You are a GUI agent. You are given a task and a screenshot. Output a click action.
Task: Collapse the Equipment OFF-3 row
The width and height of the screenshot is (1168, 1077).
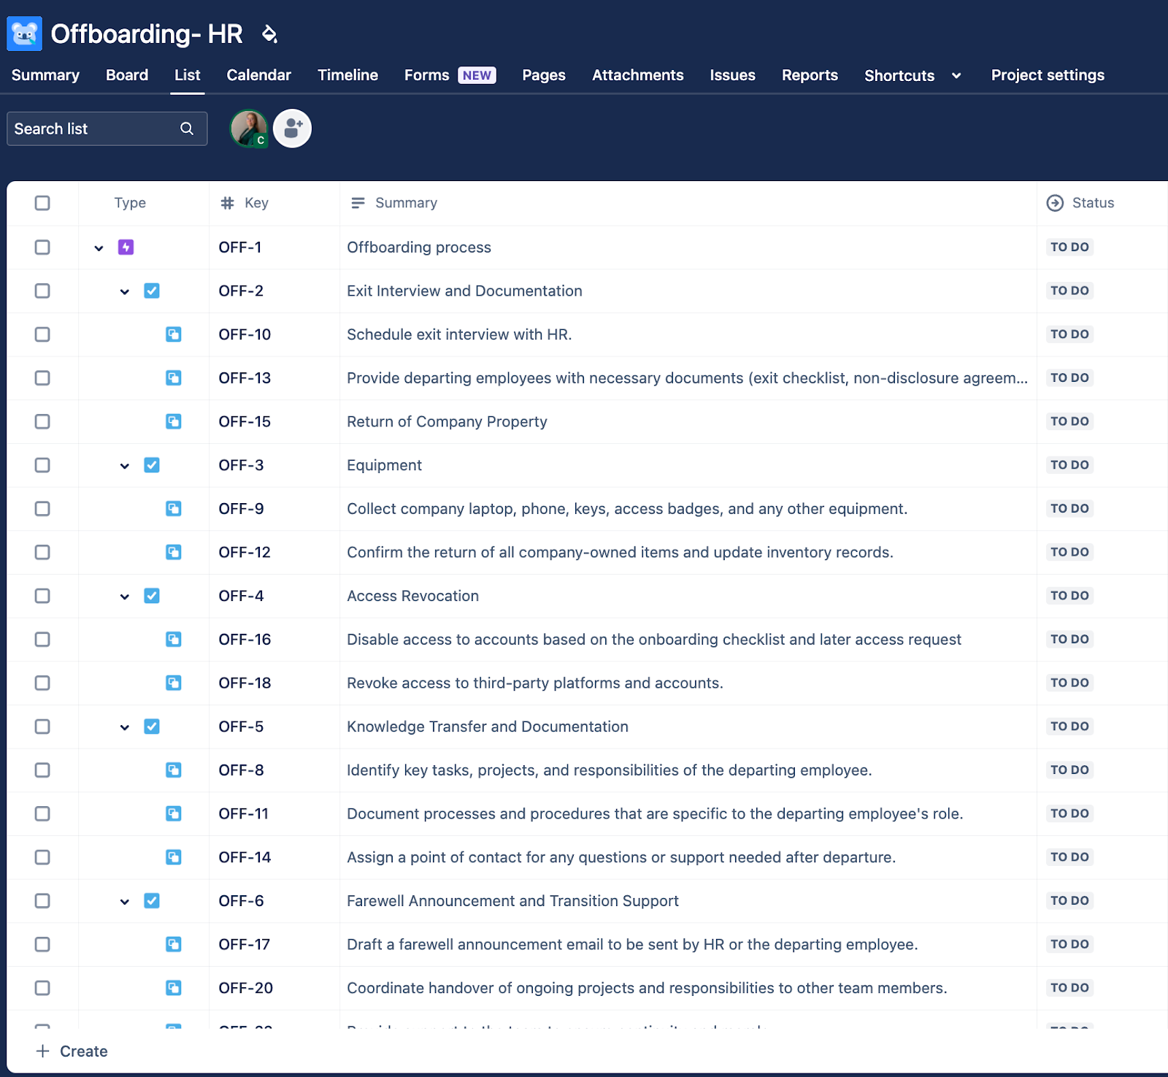point(124,465)
